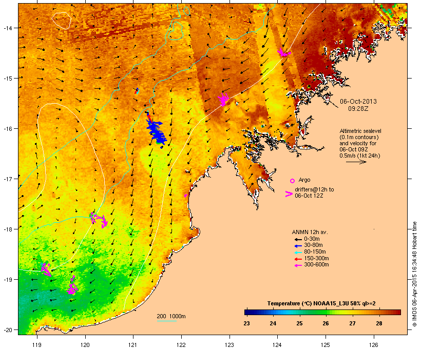
Task: Click the longitude axis label 125
Action: (x=326, y=345)
